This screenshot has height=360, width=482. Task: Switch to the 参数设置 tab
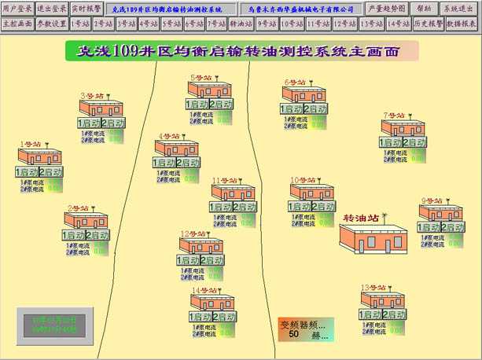(52, 24)
